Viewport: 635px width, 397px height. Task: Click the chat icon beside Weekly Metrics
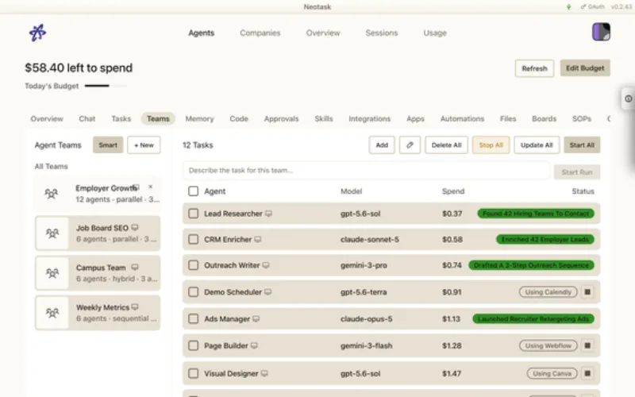coord(135,307)
